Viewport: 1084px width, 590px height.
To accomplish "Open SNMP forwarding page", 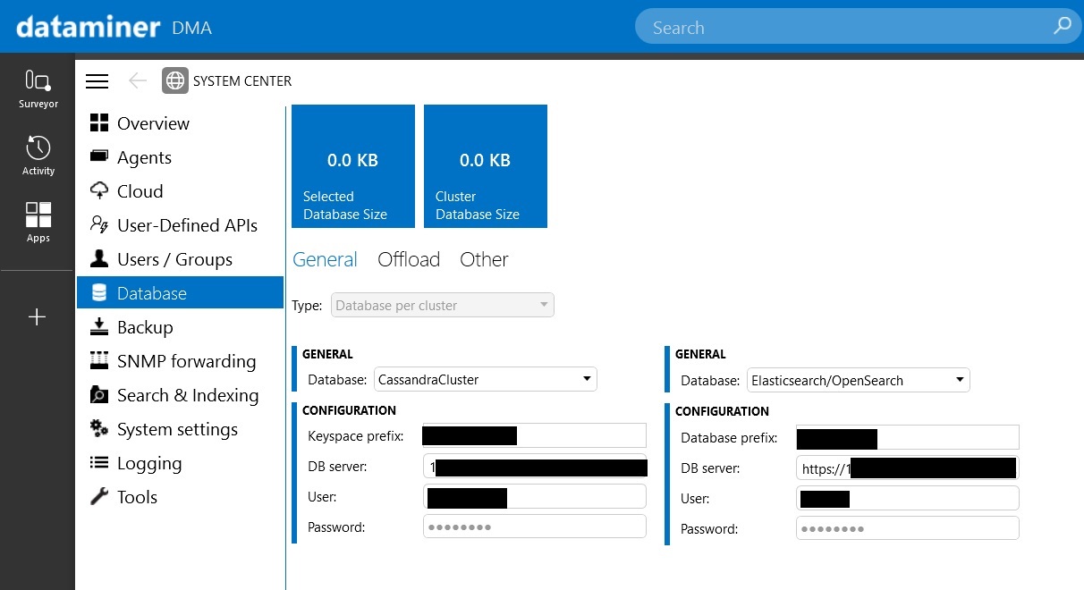I will 180,361.
